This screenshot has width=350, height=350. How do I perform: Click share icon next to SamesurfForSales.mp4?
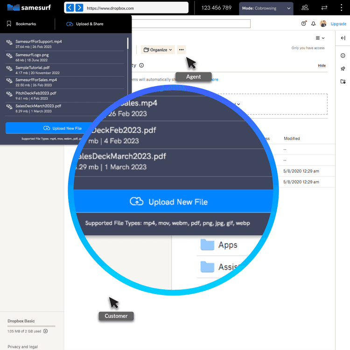[x=9, y=81]
